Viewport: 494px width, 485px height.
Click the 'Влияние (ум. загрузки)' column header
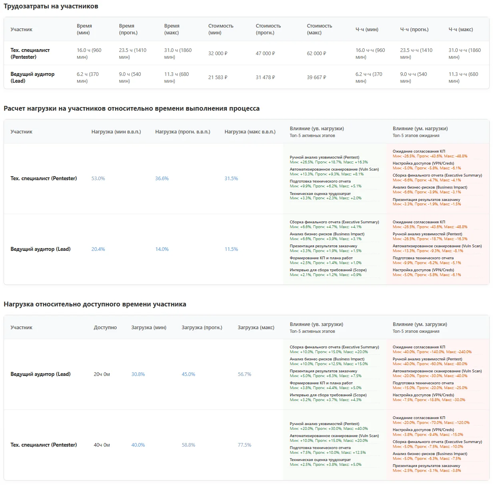pos(420,324)
